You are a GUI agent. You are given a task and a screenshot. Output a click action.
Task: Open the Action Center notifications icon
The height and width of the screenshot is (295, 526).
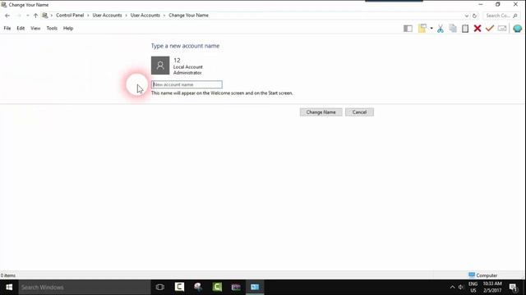(514, 288)
